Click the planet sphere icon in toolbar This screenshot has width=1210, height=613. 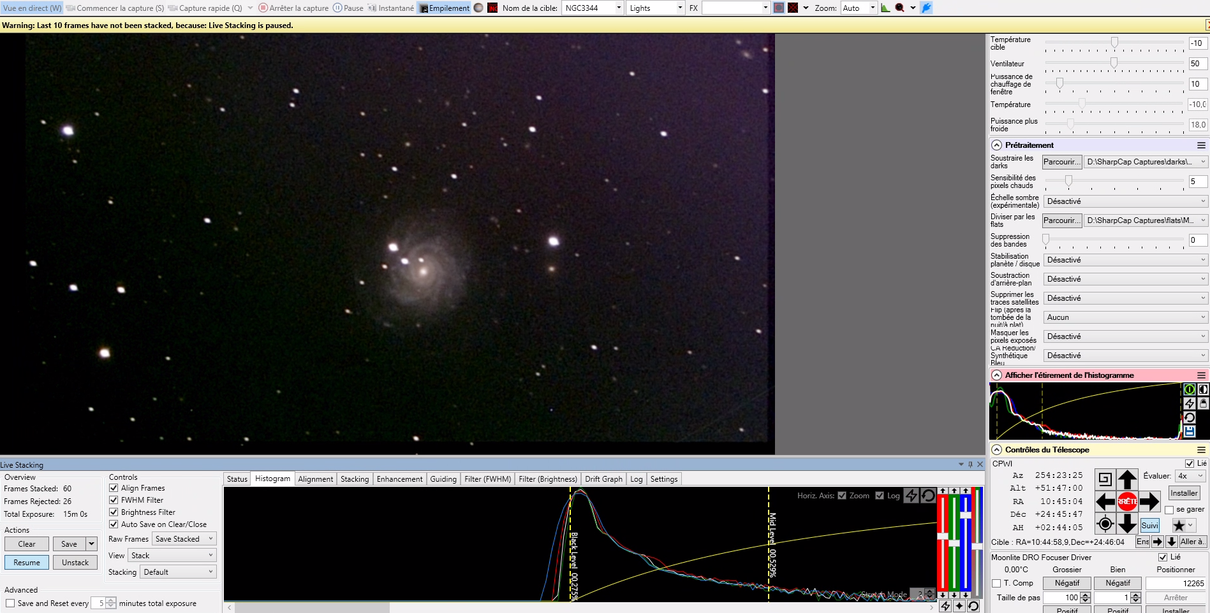coord(479,8)
